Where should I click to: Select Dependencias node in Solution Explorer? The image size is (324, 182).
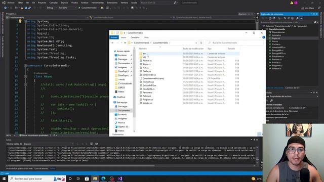278,32
